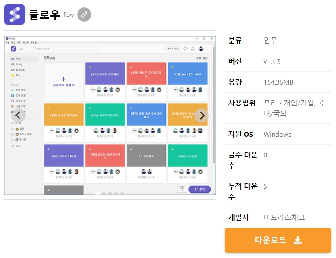Click the version value v1.1.3
336x258 pixels.
(272, 62)
